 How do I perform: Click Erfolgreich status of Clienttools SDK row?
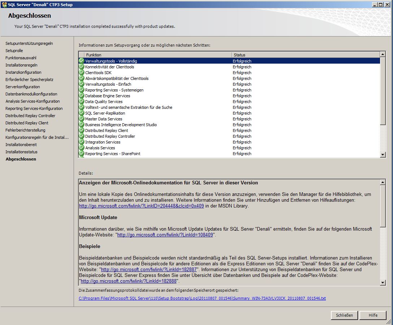[x=242, y=73]
